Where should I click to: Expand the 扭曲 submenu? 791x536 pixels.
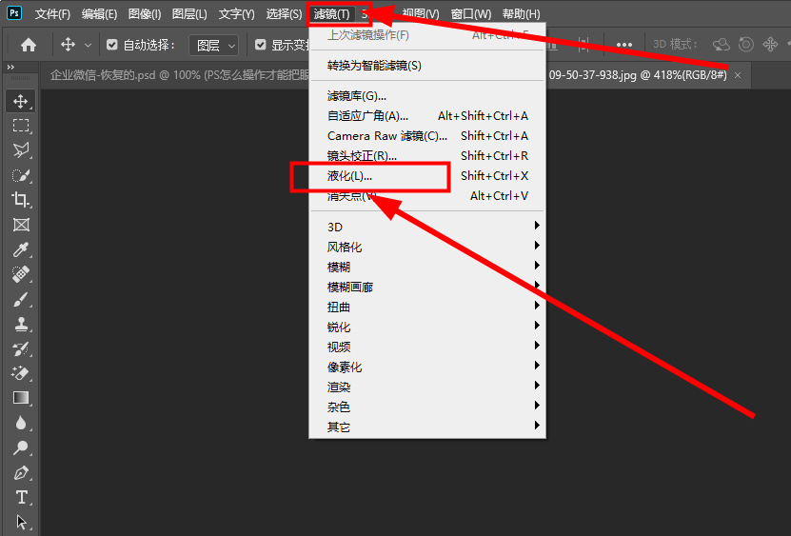pos(426,307)
